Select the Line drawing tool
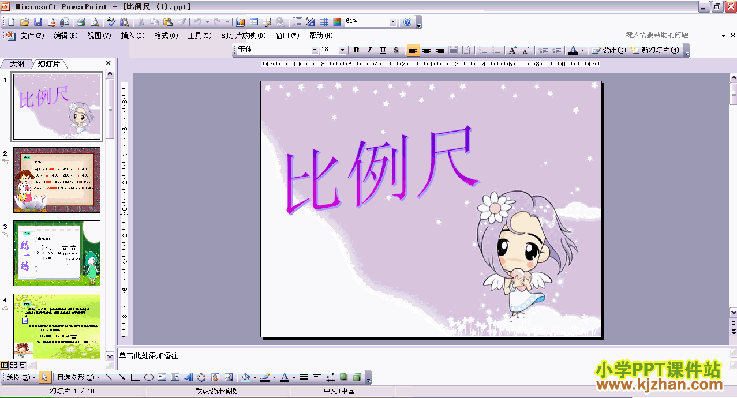 [x=109, y=377]
